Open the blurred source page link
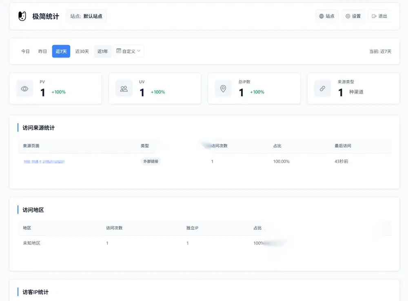Image resolution: width=408 pixels, height=301 pixels. click(x=44, y=162)
